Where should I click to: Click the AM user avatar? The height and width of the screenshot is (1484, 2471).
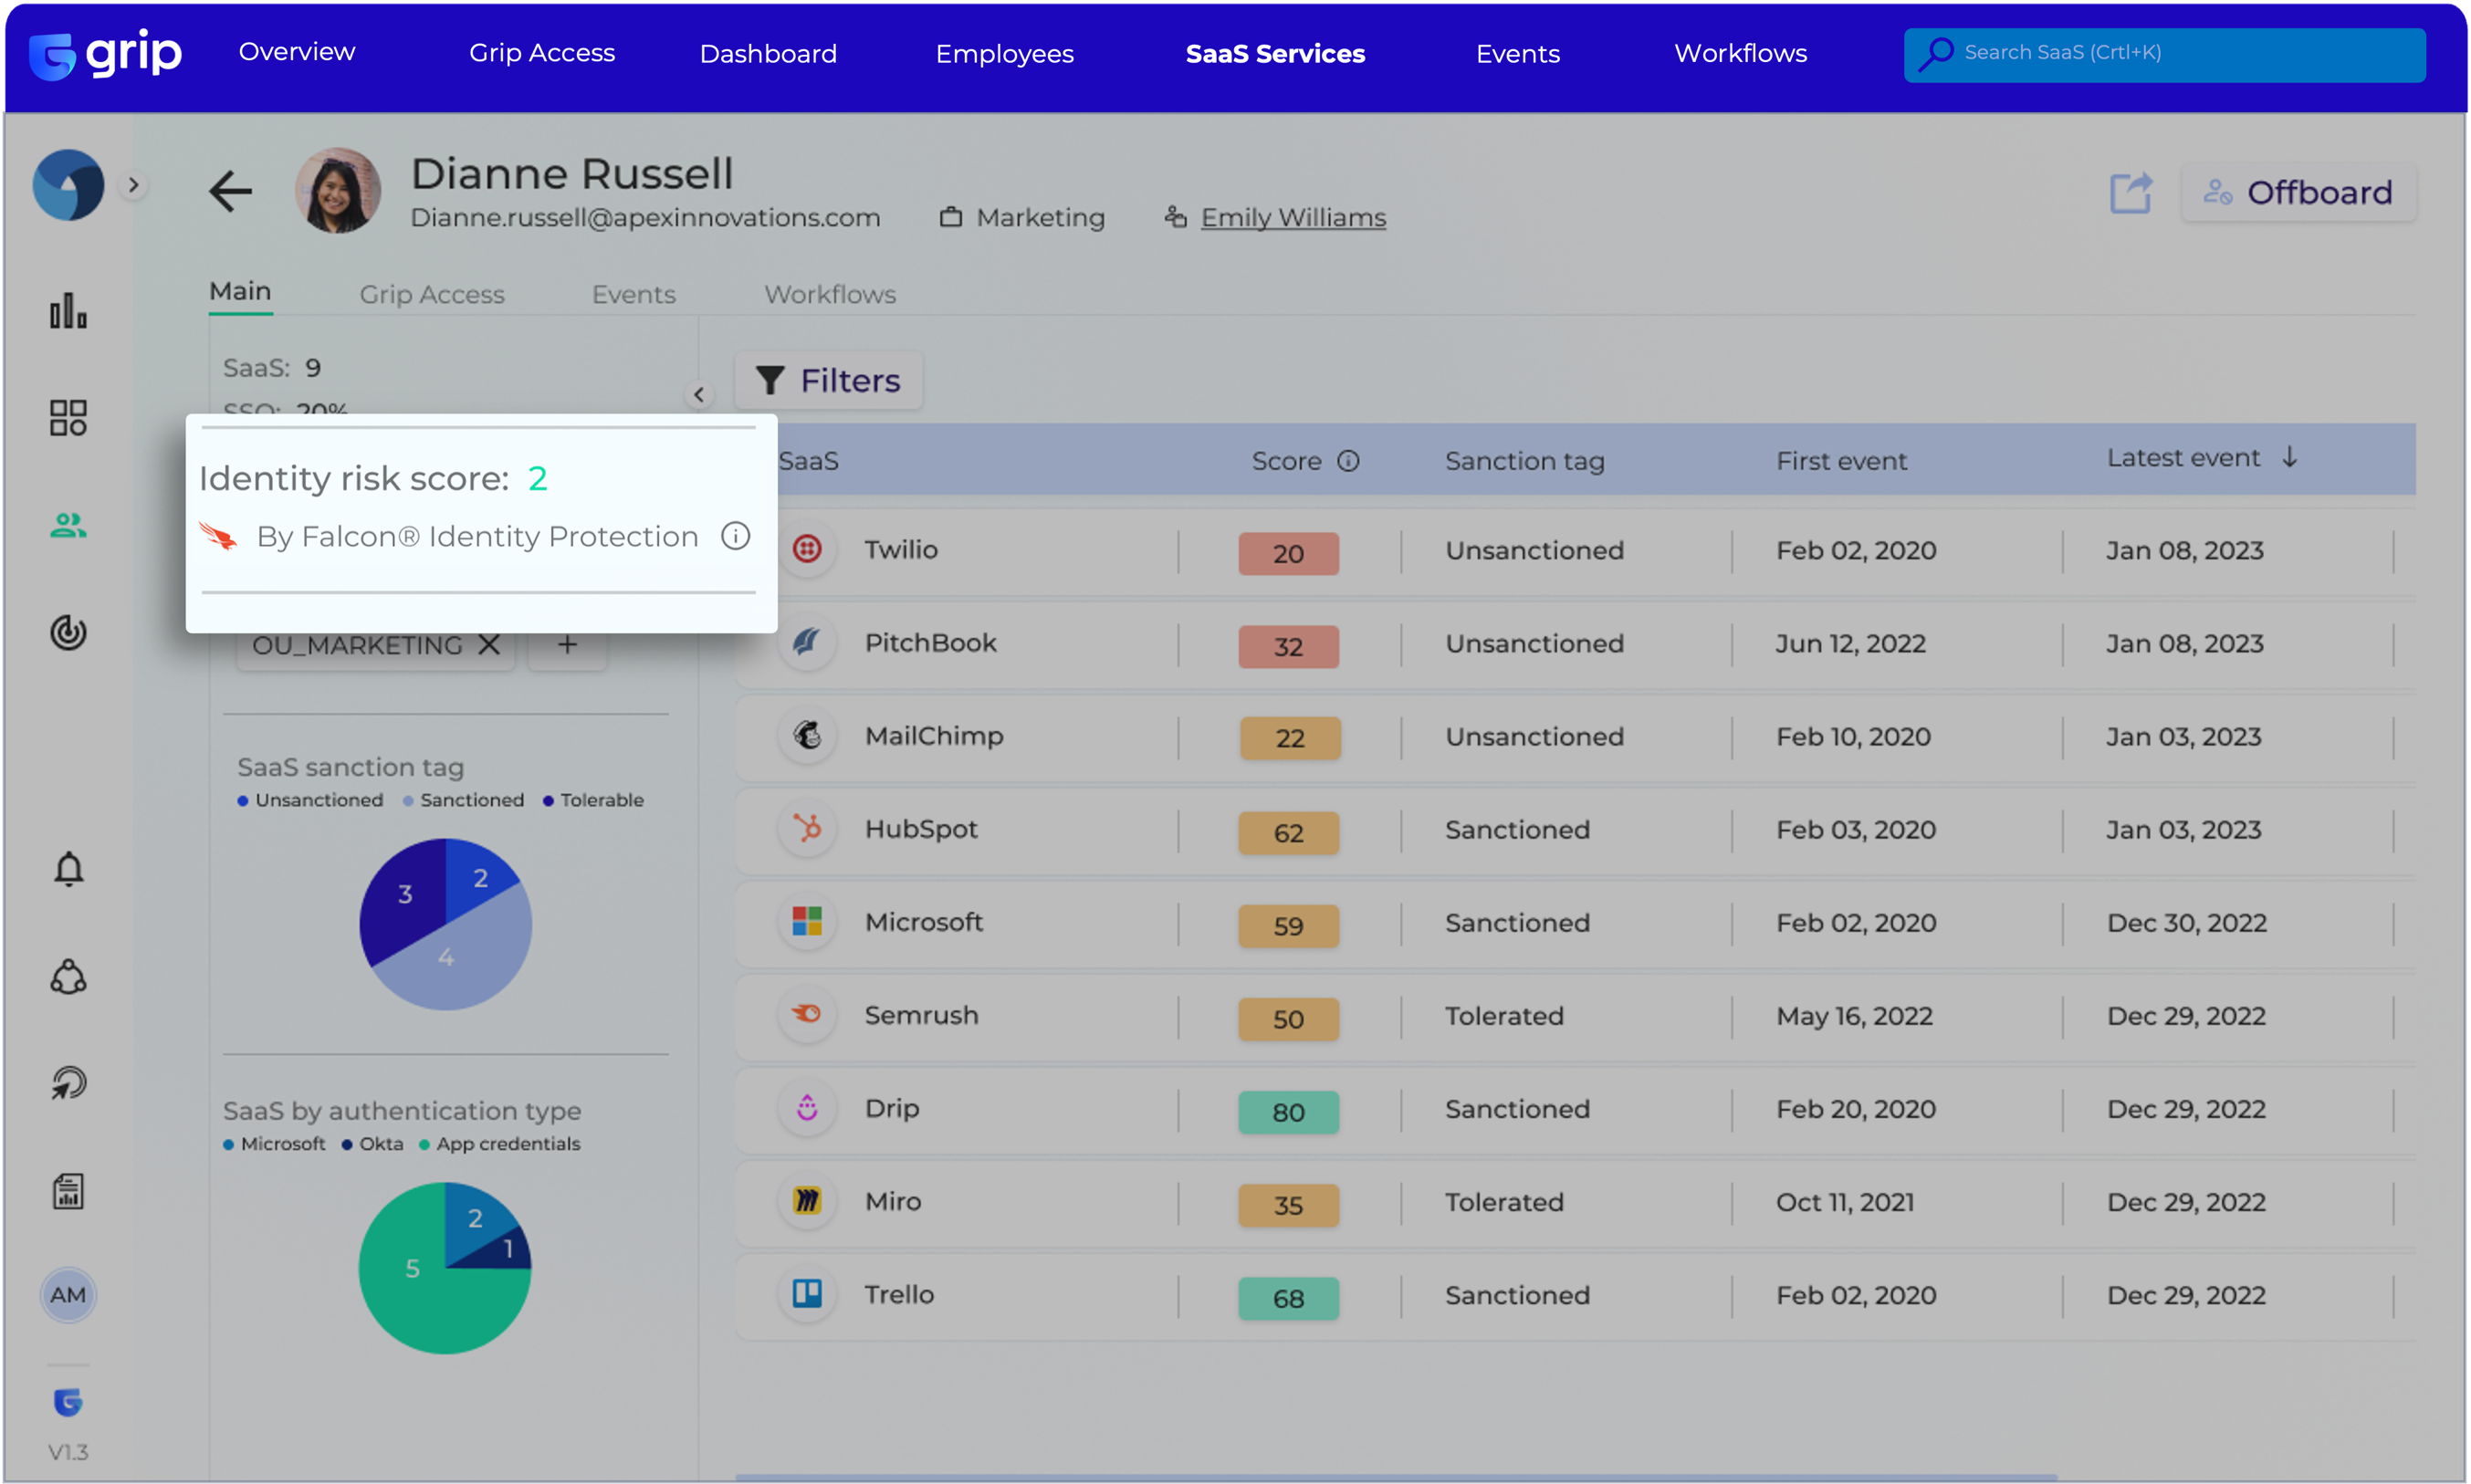pos(68,1295)
